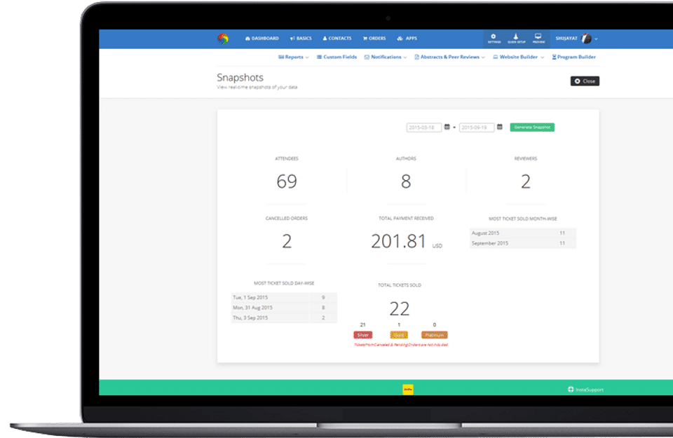Click the Authors count 8
Screen dimensions: 673x438
(x=406, y=182)
